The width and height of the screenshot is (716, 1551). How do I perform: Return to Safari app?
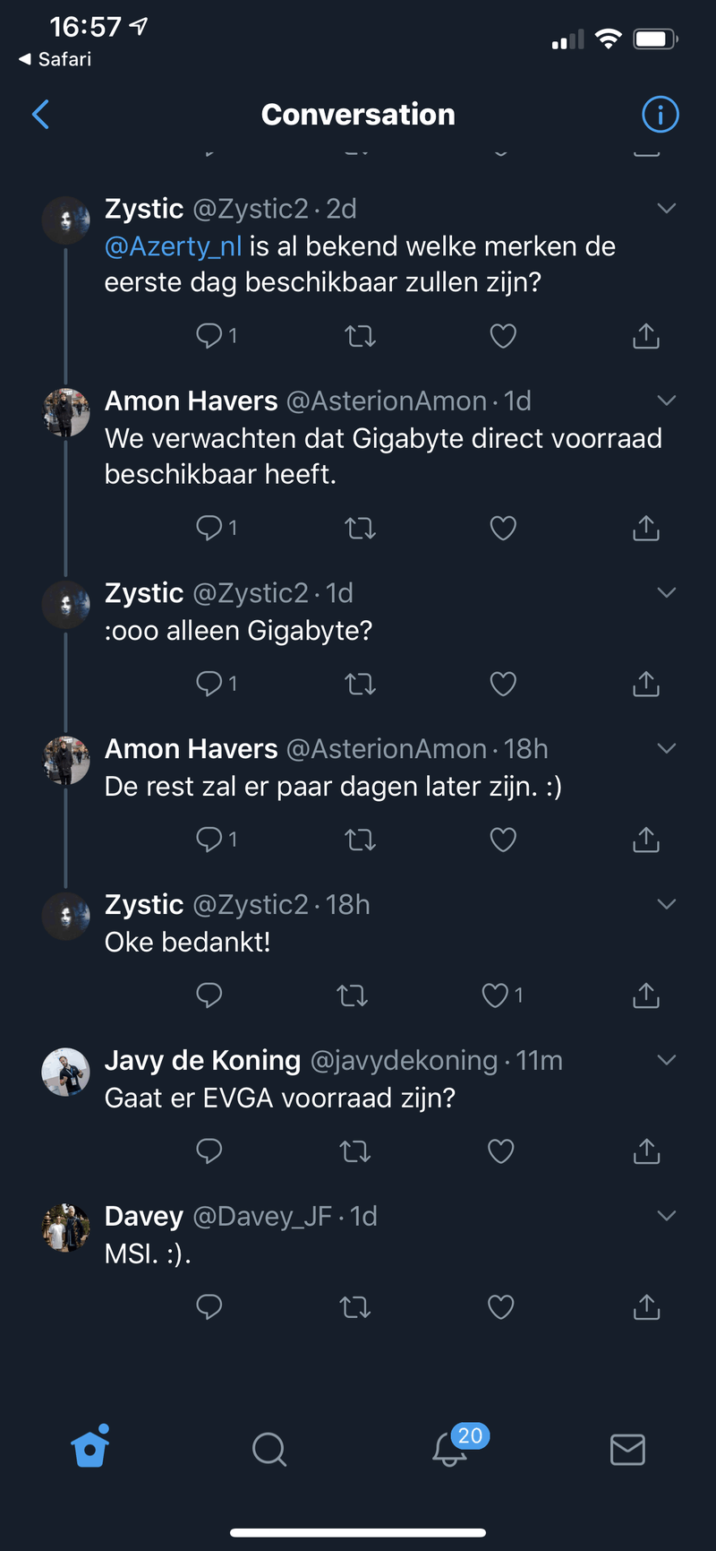coord(54,59)
